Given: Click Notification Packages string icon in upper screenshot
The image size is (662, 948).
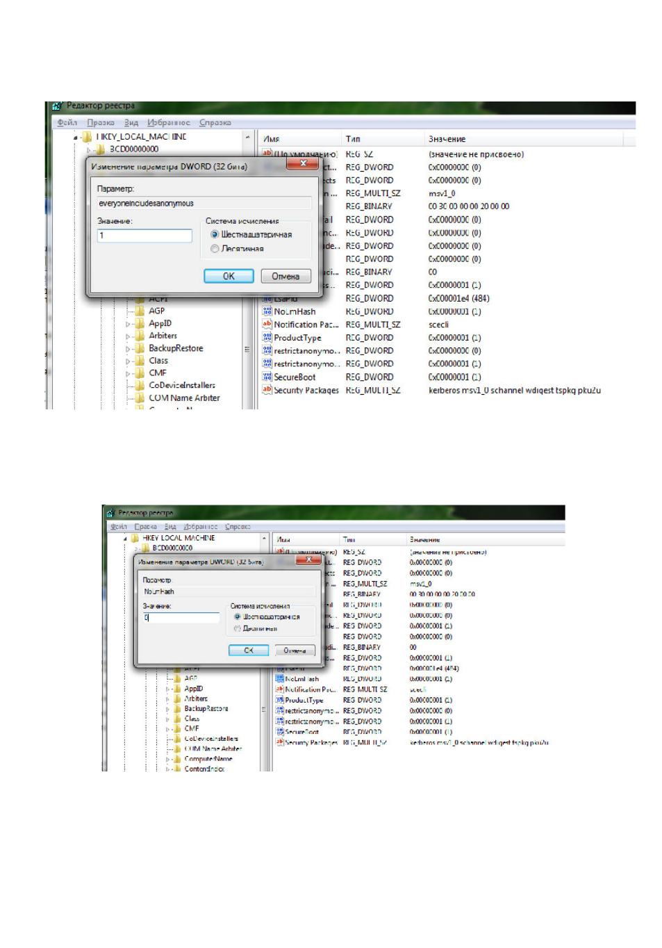Looking at the screenshot, I should click(x=267, y=324).
